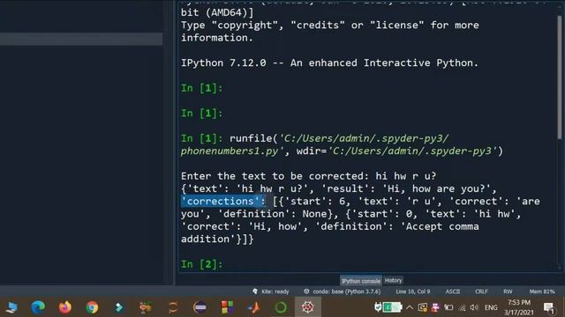Open the network status tray icon

click(x=462, y=307)
